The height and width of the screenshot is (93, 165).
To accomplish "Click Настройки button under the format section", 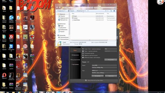I will (x=97, y=76).
